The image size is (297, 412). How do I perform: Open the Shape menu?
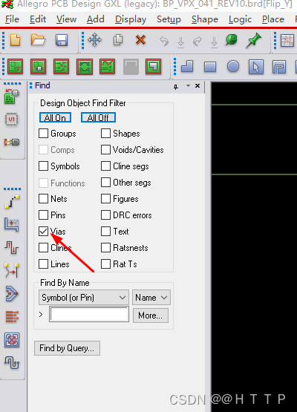tap(205, 19)
